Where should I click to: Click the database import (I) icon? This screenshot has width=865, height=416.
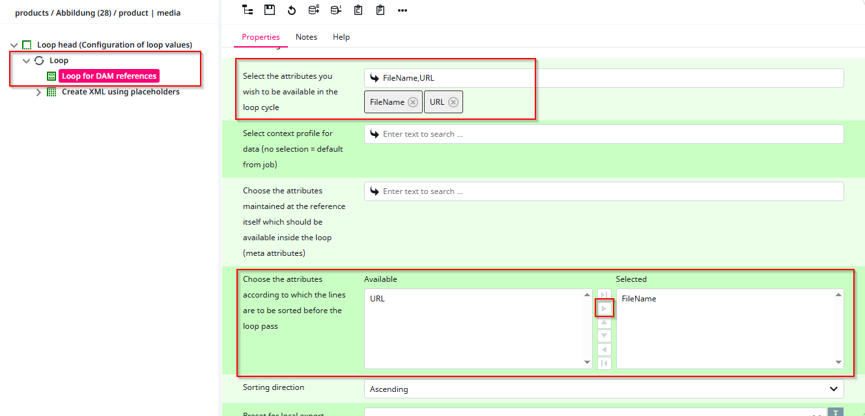335,10
